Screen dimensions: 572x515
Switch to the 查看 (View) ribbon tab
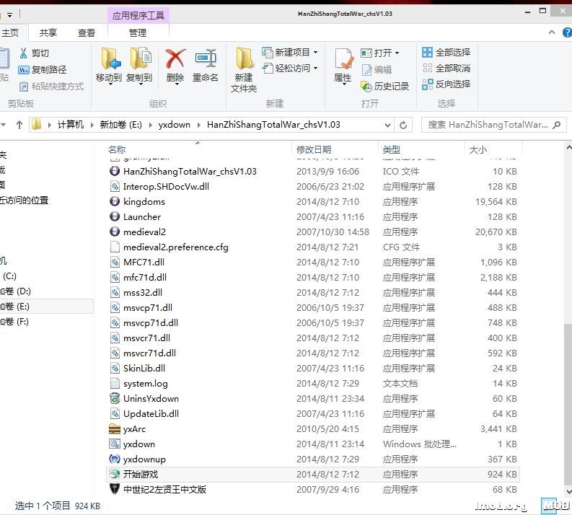point(87,32)
